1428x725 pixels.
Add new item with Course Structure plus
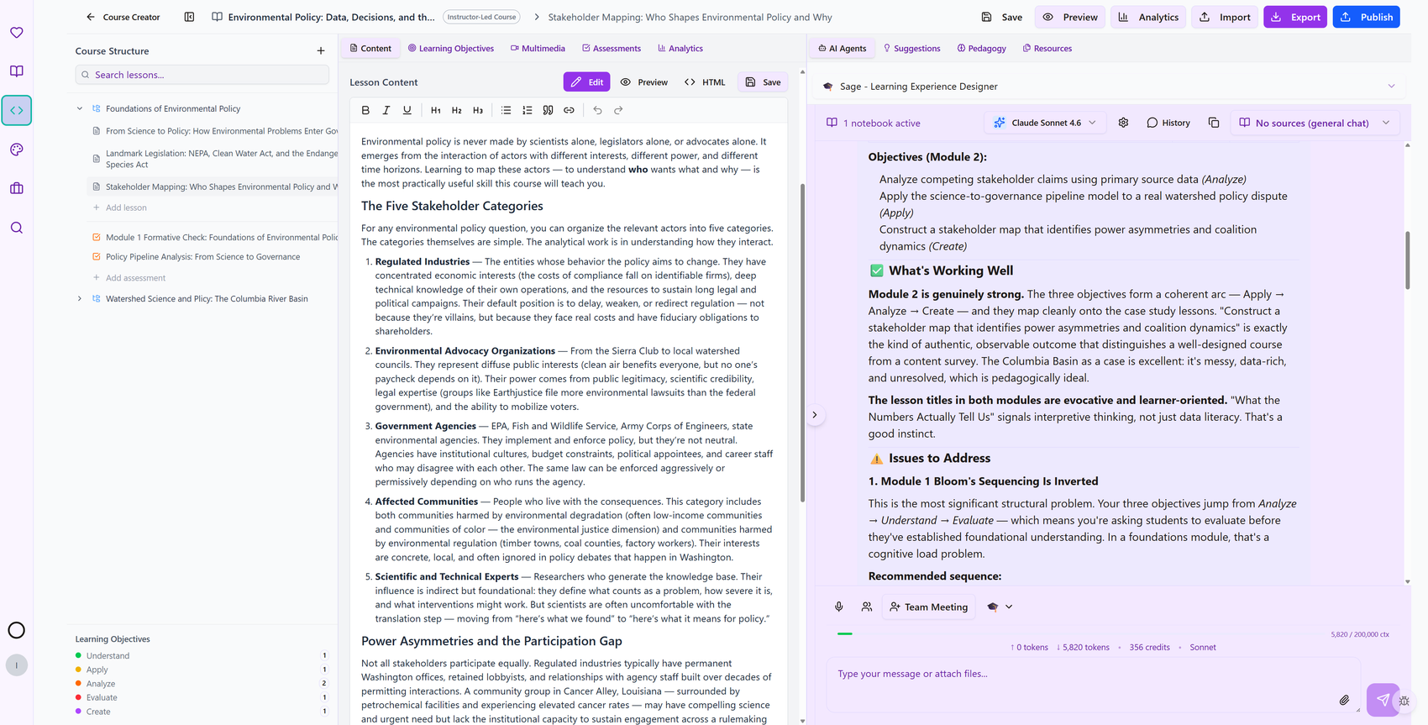[x=321, y=51]
